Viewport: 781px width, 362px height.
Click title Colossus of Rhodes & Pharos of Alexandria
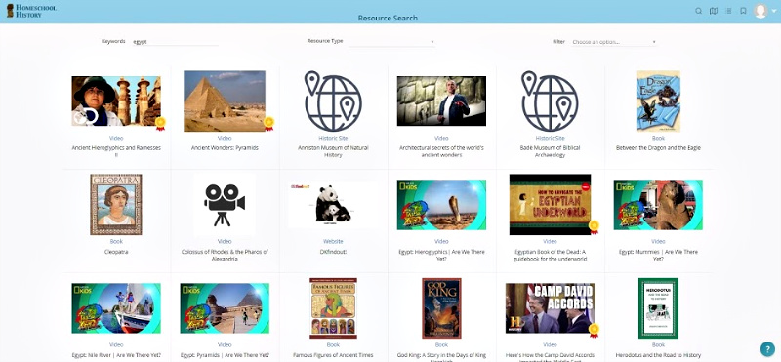[225, 255]
